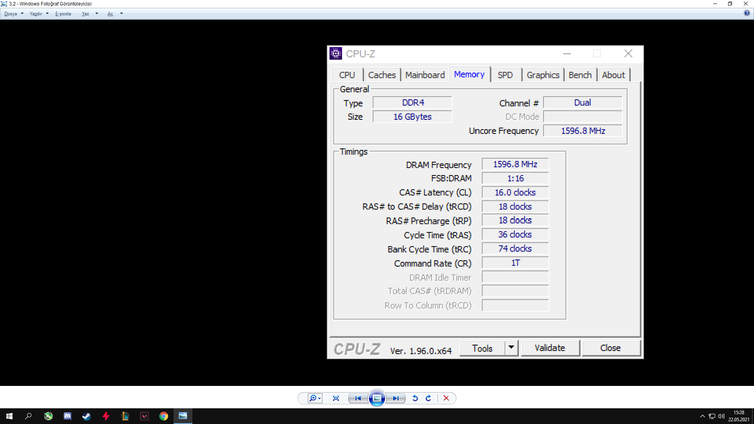
Task: Open Google Chrome from taskbar
Action: 164,416
